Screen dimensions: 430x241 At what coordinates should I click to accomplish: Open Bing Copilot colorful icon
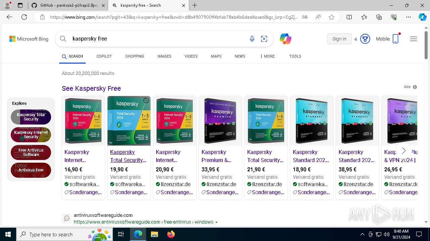click(285, 39)
